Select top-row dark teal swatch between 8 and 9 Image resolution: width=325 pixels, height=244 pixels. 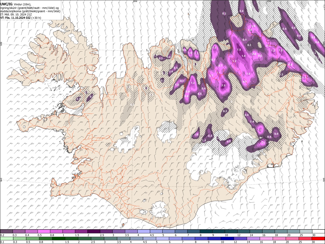pos(206,232)
